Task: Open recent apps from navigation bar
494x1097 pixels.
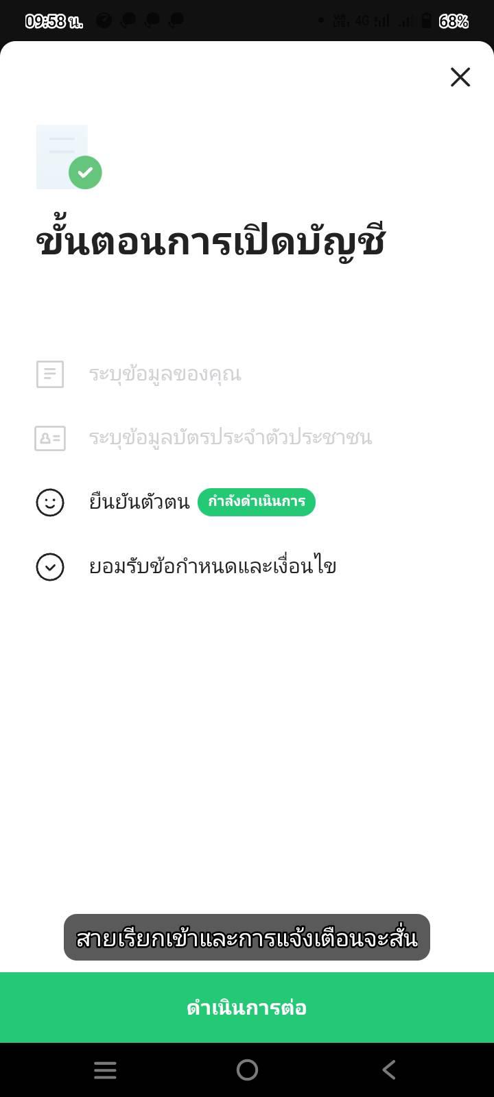Action: 105,1070
